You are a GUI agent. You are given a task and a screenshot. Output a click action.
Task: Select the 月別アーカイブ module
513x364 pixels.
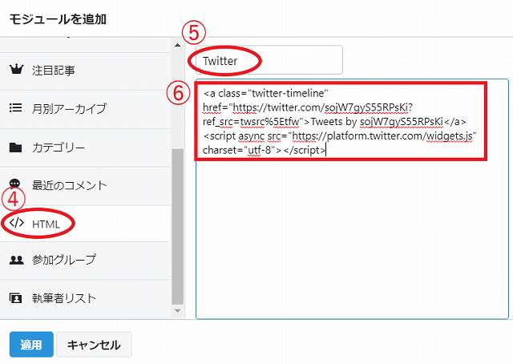(85, 109)
